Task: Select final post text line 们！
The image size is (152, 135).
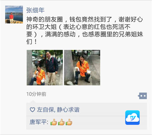Action: coord(32,42)
